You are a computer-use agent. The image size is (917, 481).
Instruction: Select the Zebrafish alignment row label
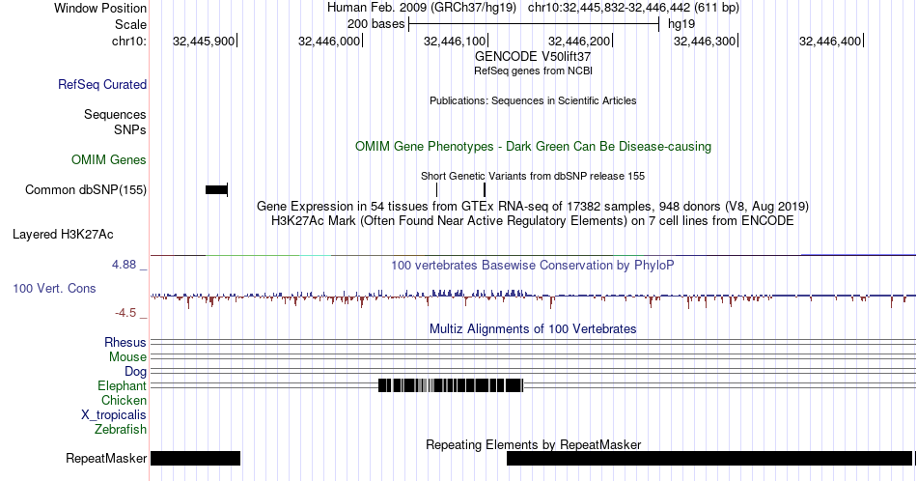(x=121, y=429)
